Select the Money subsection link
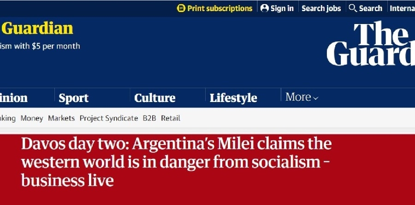 click(x=32, y=118)
